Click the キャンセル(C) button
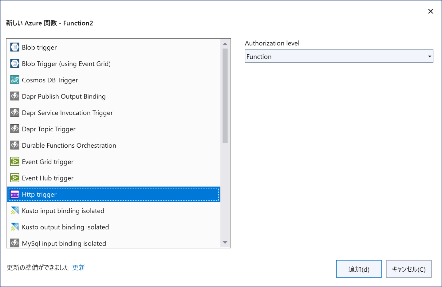Viewport: 442px width, 287px height. [x=409, y=269]
